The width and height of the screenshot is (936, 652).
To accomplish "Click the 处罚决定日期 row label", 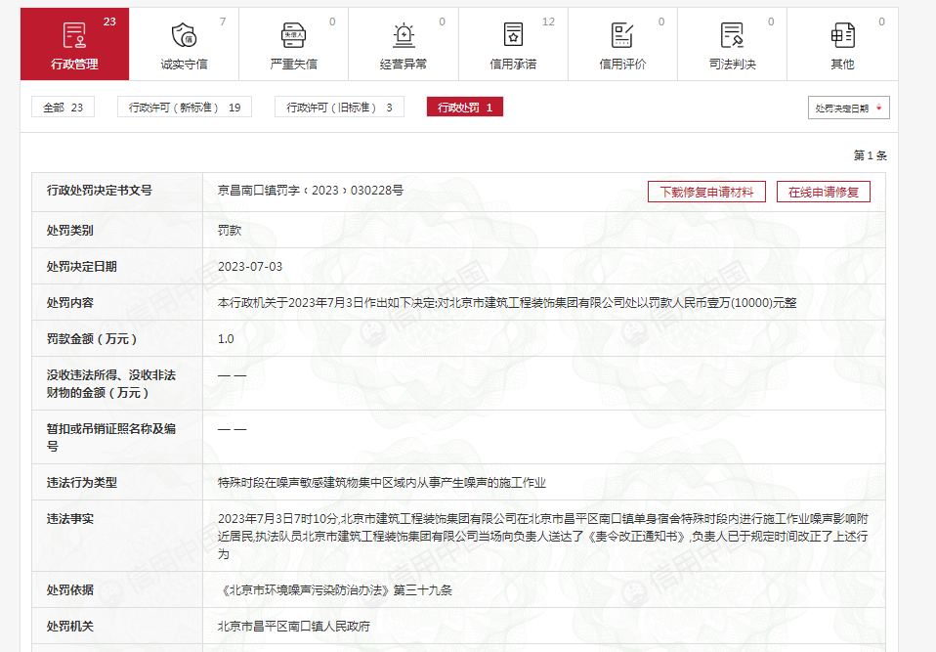I will [82, 266].
